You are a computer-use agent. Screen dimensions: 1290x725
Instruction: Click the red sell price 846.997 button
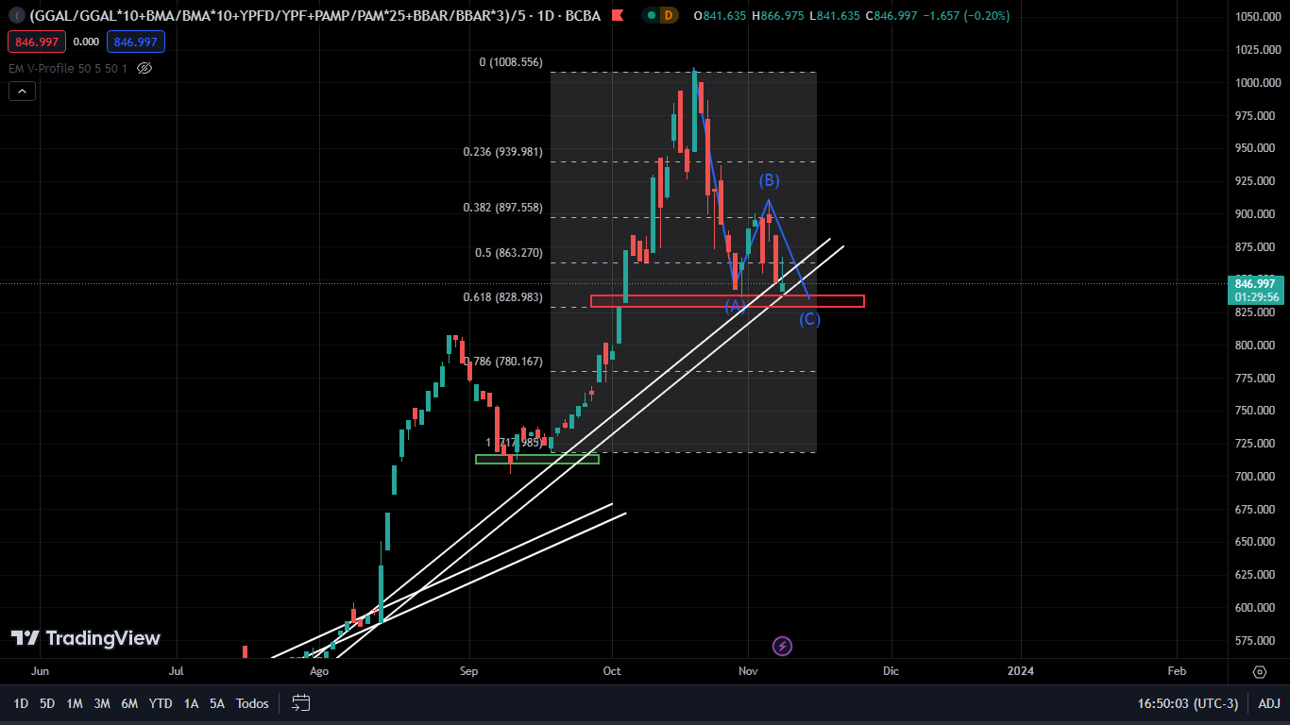(37, 42)
